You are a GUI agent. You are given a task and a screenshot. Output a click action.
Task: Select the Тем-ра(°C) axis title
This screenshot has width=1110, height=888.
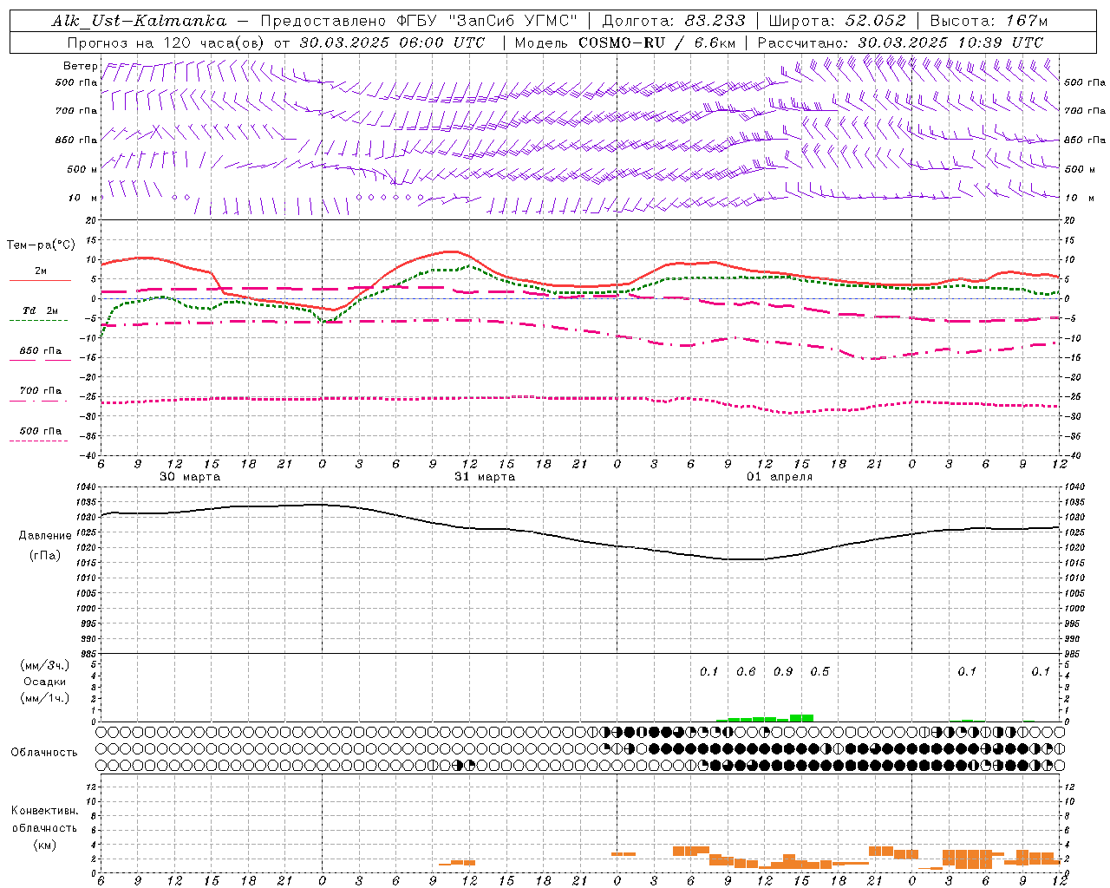(41, 245)
